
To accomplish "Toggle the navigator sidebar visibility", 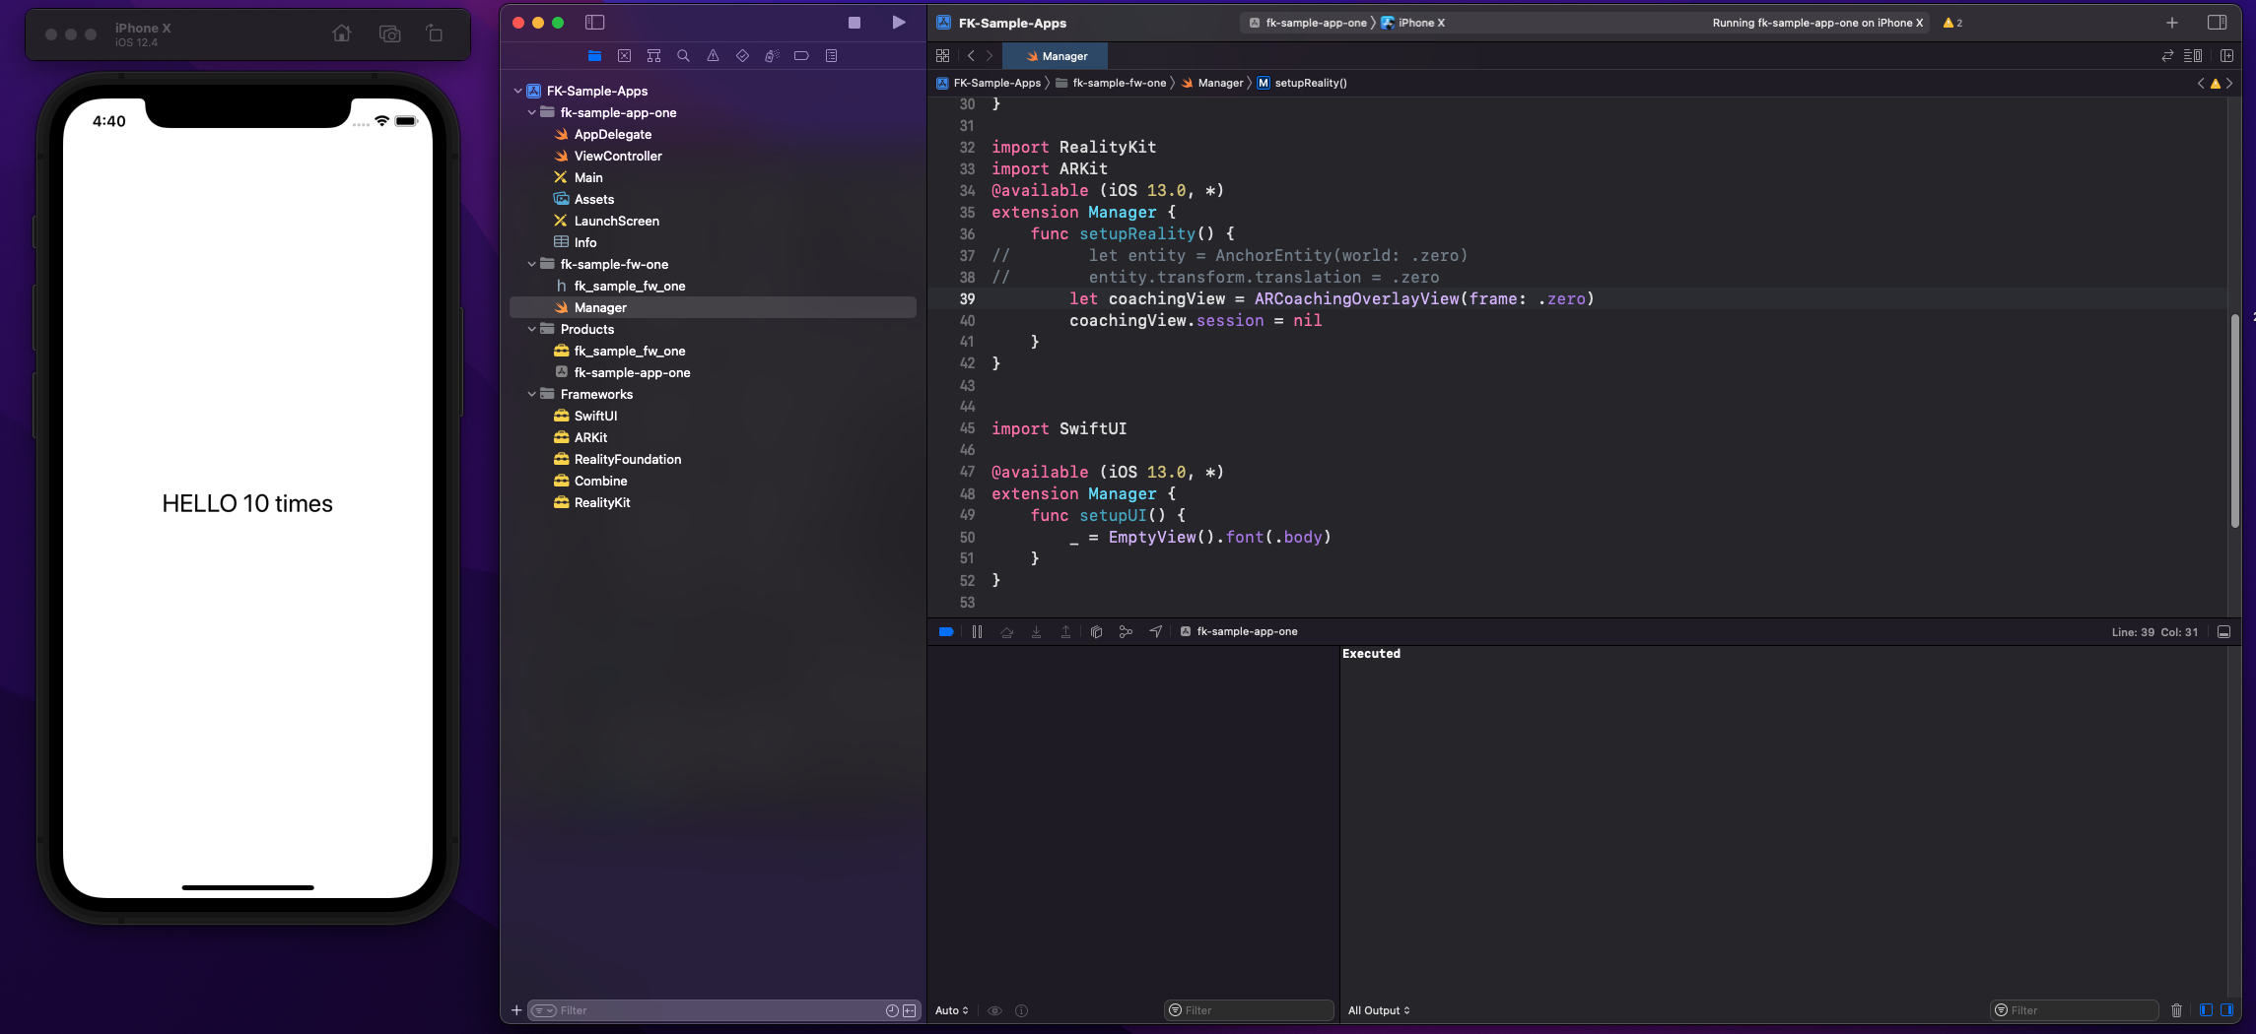I will pos(594,23).
